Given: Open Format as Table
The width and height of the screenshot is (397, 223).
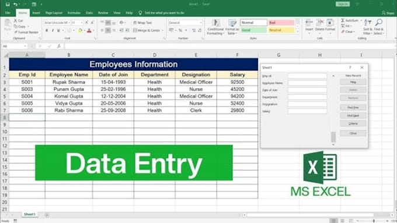Looking at the screenshot, I should tap(232, 27).
